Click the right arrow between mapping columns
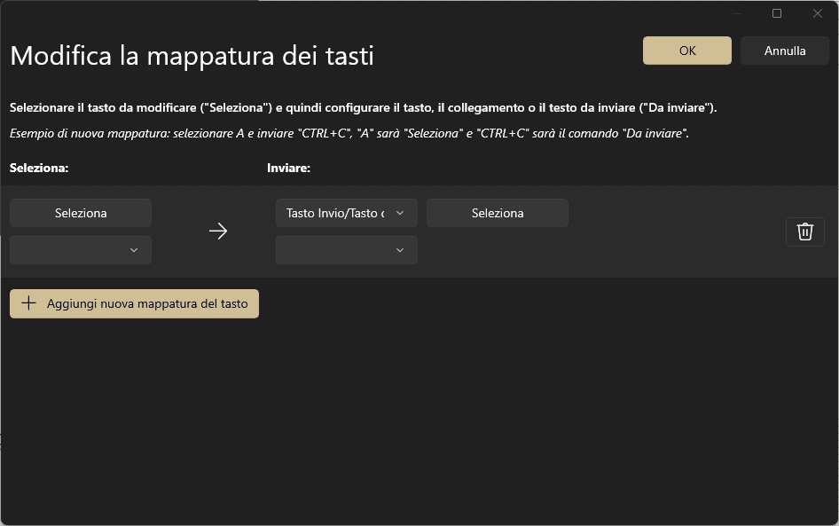 (x=218, y=232)
